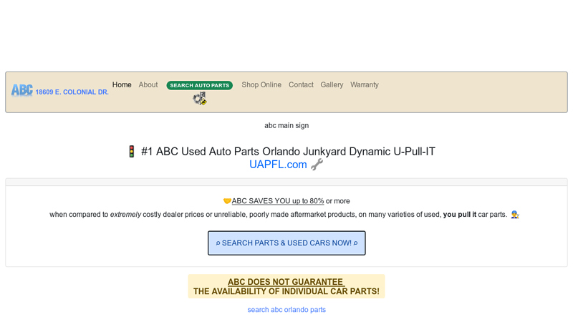Image resolution: width=573 pixels, height=322 pixels.
Task: Open the Warranty page
Action: coord(365,84)
